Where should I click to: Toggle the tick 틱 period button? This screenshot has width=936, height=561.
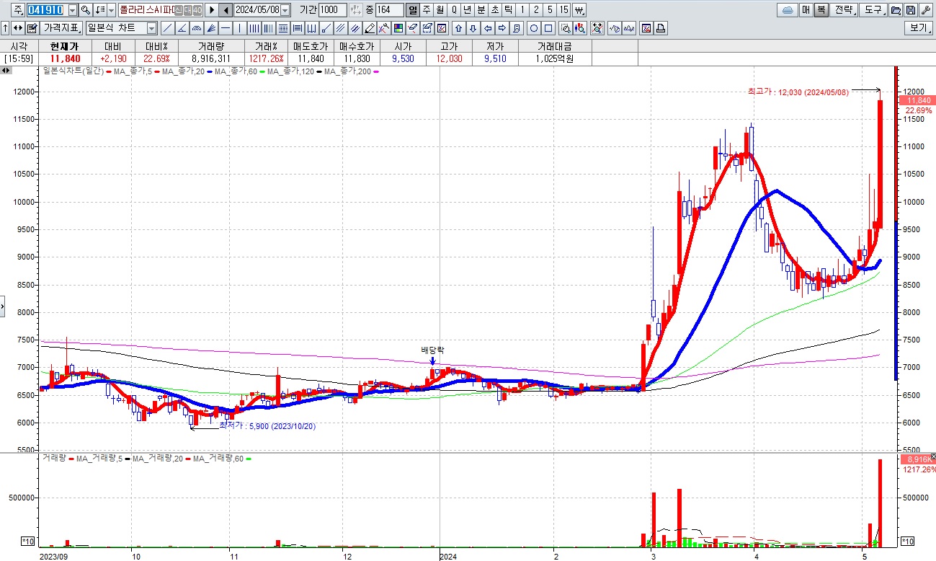(509, 10)
